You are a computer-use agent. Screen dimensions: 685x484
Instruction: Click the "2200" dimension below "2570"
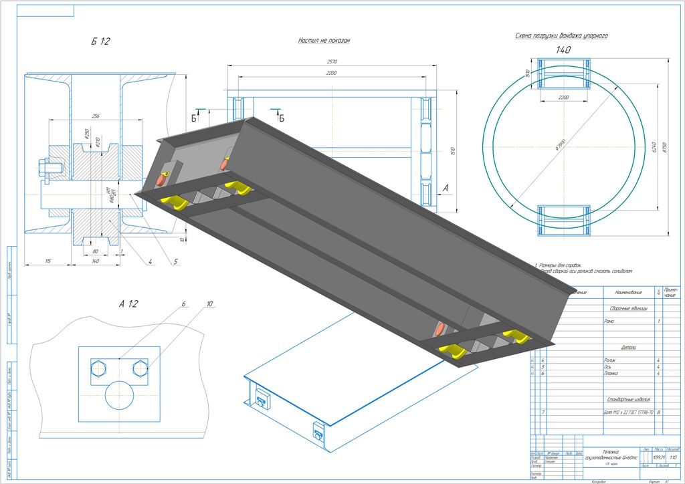click(x=332, y=73)
